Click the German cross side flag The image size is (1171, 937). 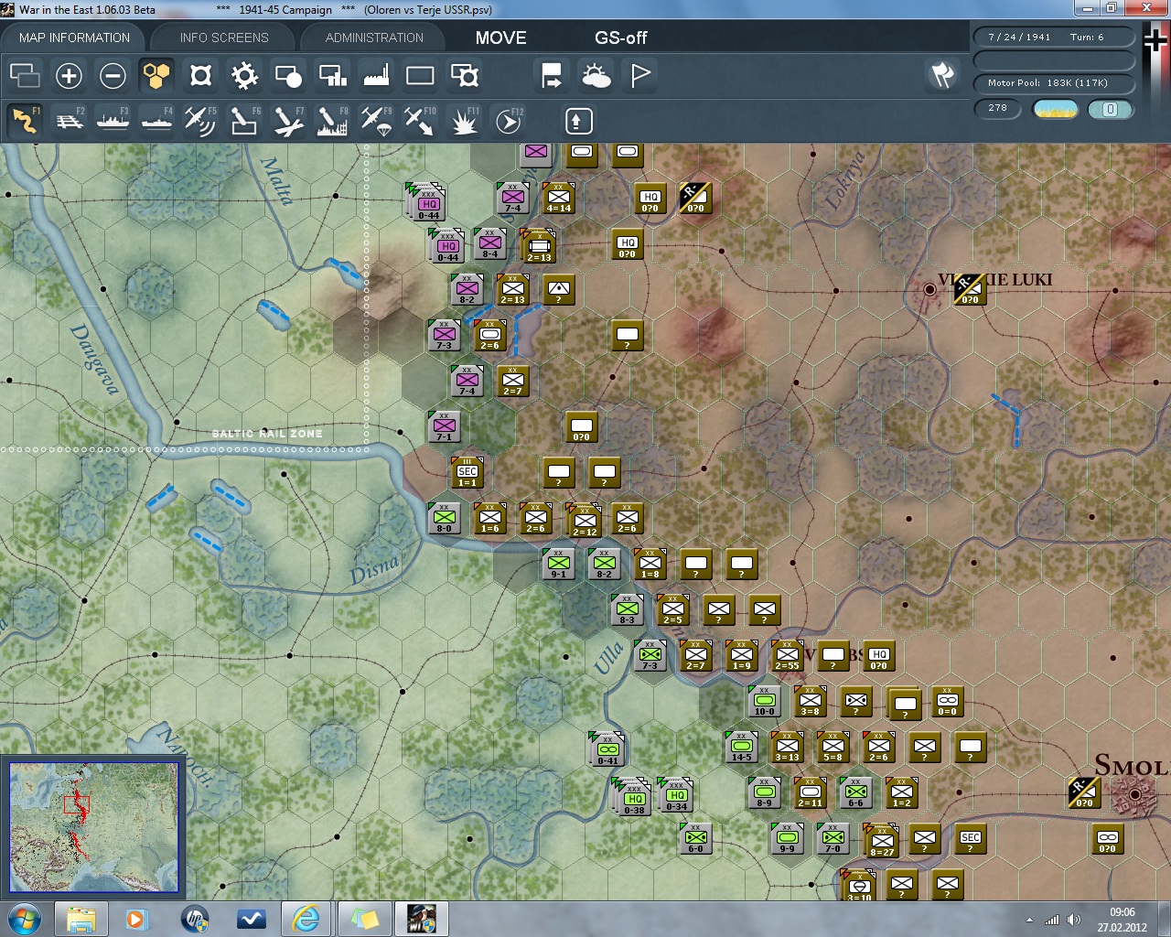click(x=1155, y=39)
